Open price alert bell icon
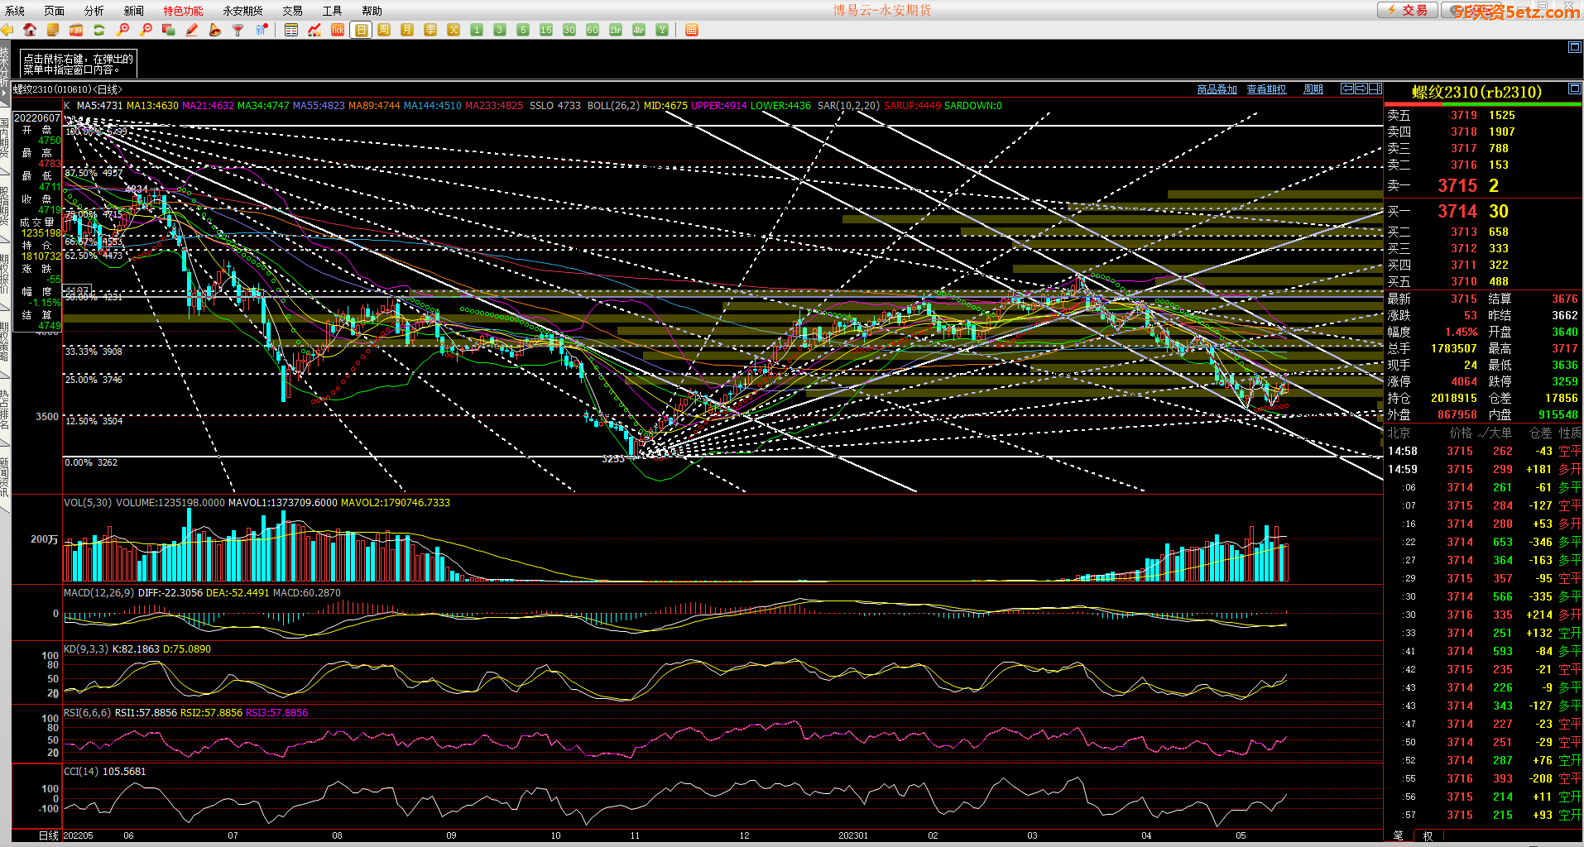 215,30
